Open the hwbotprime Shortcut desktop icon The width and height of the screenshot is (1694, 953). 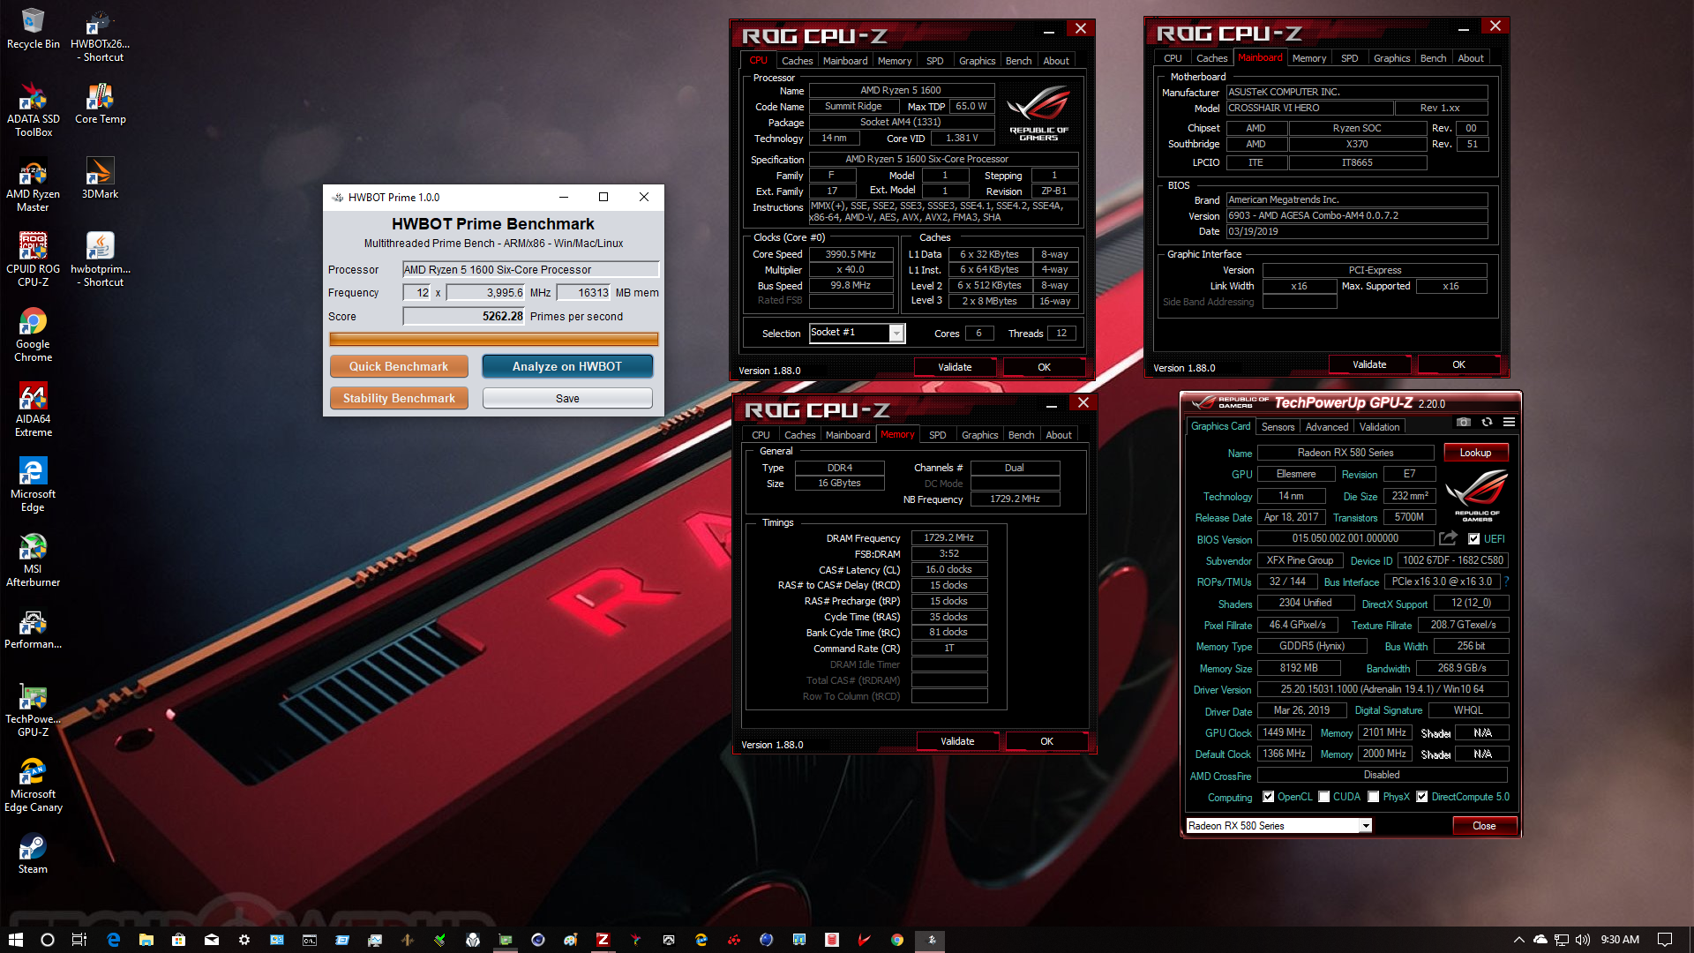coord(101,259)
